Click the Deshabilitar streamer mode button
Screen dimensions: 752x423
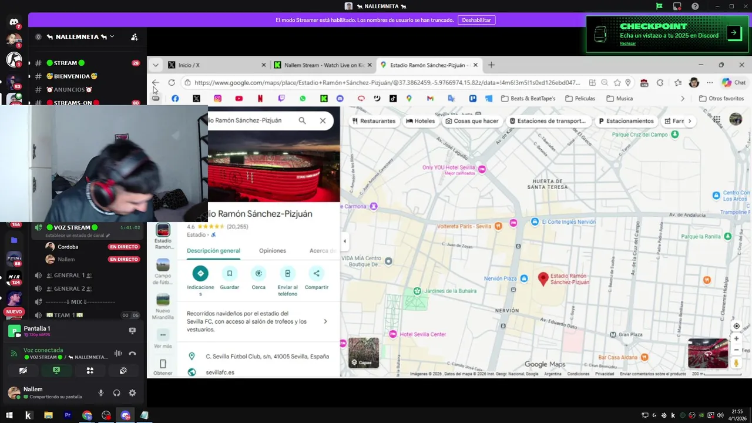[x=476, y=20]
